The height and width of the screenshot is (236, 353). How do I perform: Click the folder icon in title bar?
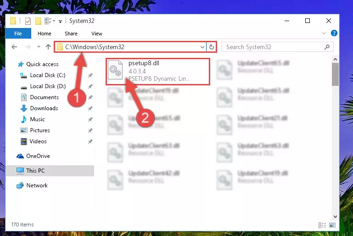point(13,21)
